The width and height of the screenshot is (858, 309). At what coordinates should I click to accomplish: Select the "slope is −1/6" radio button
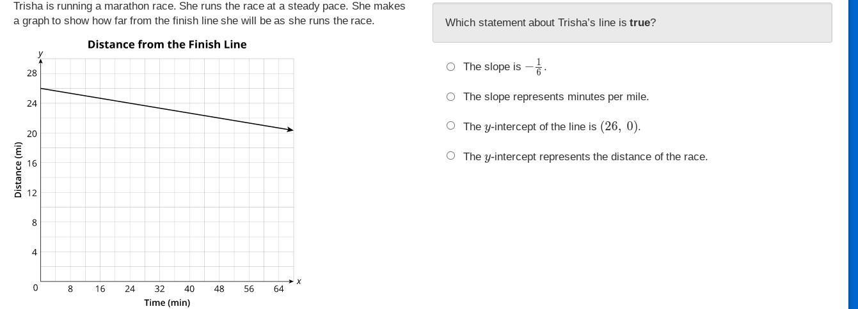451,67
